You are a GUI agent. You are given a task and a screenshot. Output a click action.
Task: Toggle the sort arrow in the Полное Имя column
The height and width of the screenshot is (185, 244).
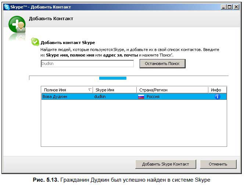(90, 90)
